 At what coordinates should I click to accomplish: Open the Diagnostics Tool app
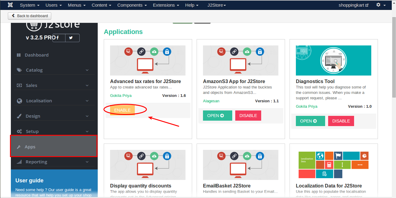[x=310, y=121]
